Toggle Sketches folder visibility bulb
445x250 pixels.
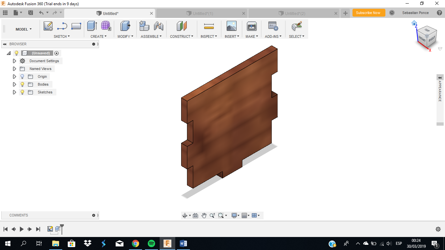pos(22,92)
